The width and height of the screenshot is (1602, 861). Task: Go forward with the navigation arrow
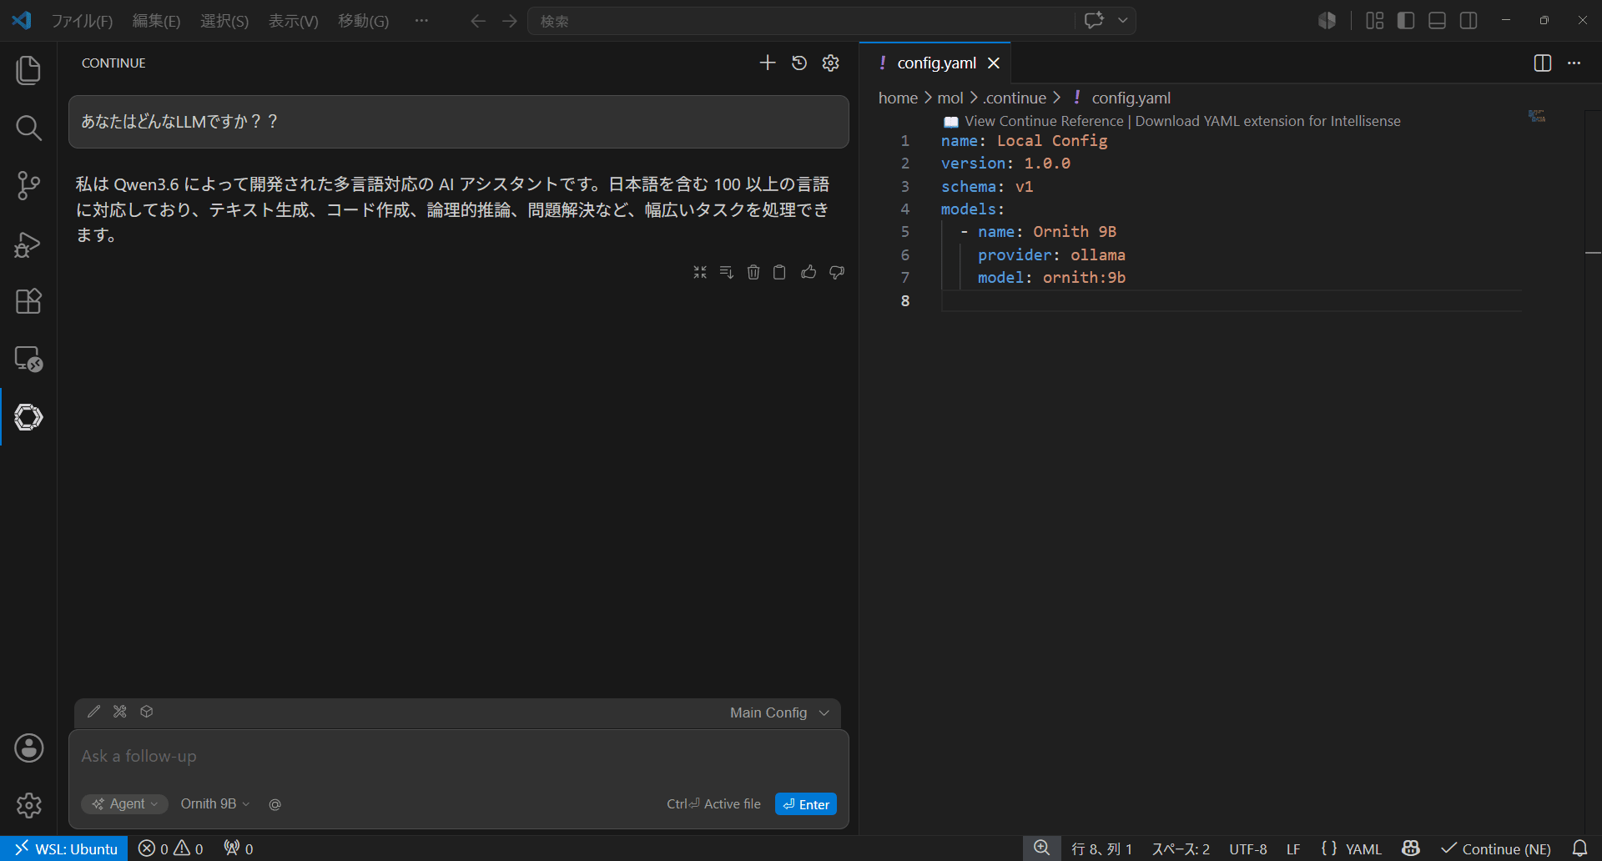(x=510, y=21)
